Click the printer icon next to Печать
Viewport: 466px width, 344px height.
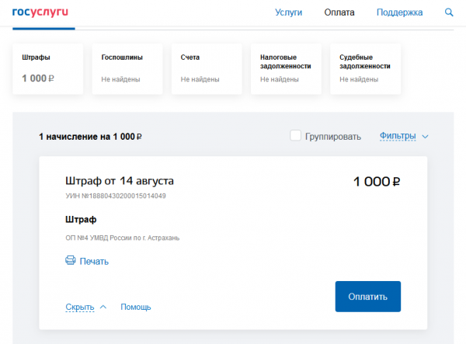pyautogui.click(x=71, y=261)
